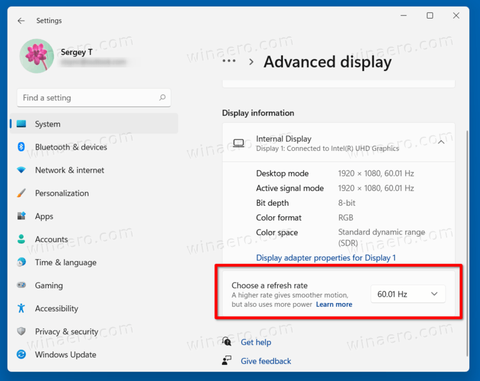Click the vertical scrollbar on the right

click(467, 243)
